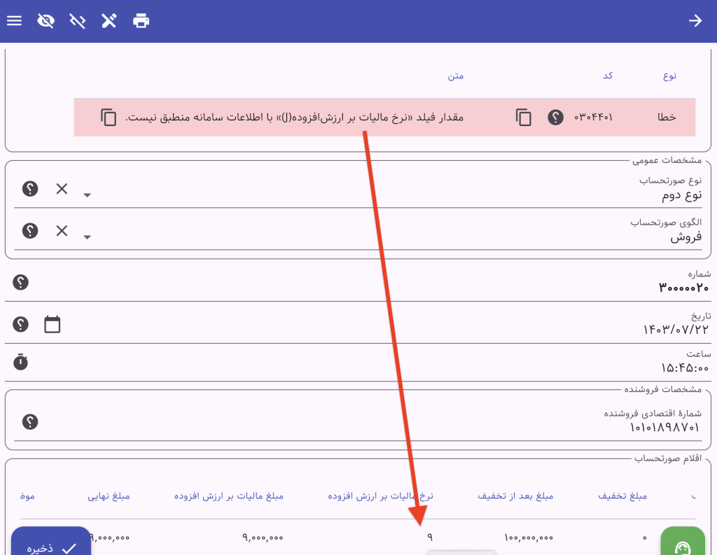Open the hamburger menu
717x555 pixels.
(14, 21)
